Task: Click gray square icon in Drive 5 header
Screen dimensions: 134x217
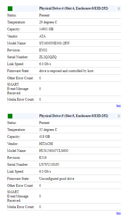Action: 119,116
